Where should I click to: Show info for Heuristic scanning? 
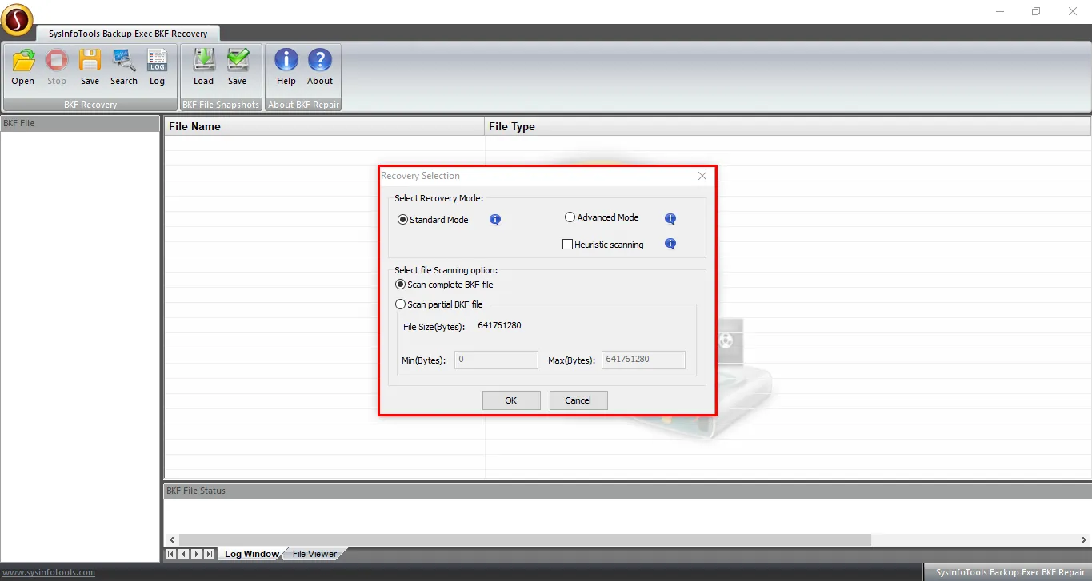[x=670, y=244]
